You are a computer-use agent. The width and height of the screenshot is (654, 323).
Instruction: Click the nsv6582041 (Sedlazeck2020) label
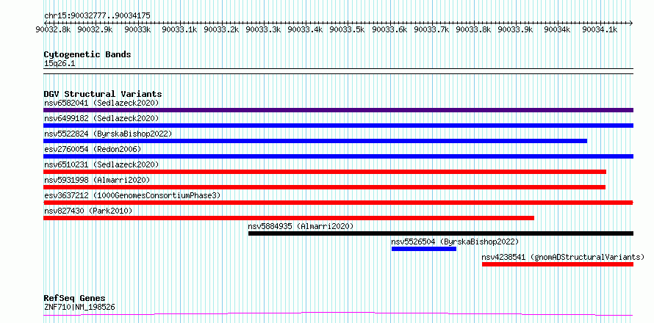(101, 103)
